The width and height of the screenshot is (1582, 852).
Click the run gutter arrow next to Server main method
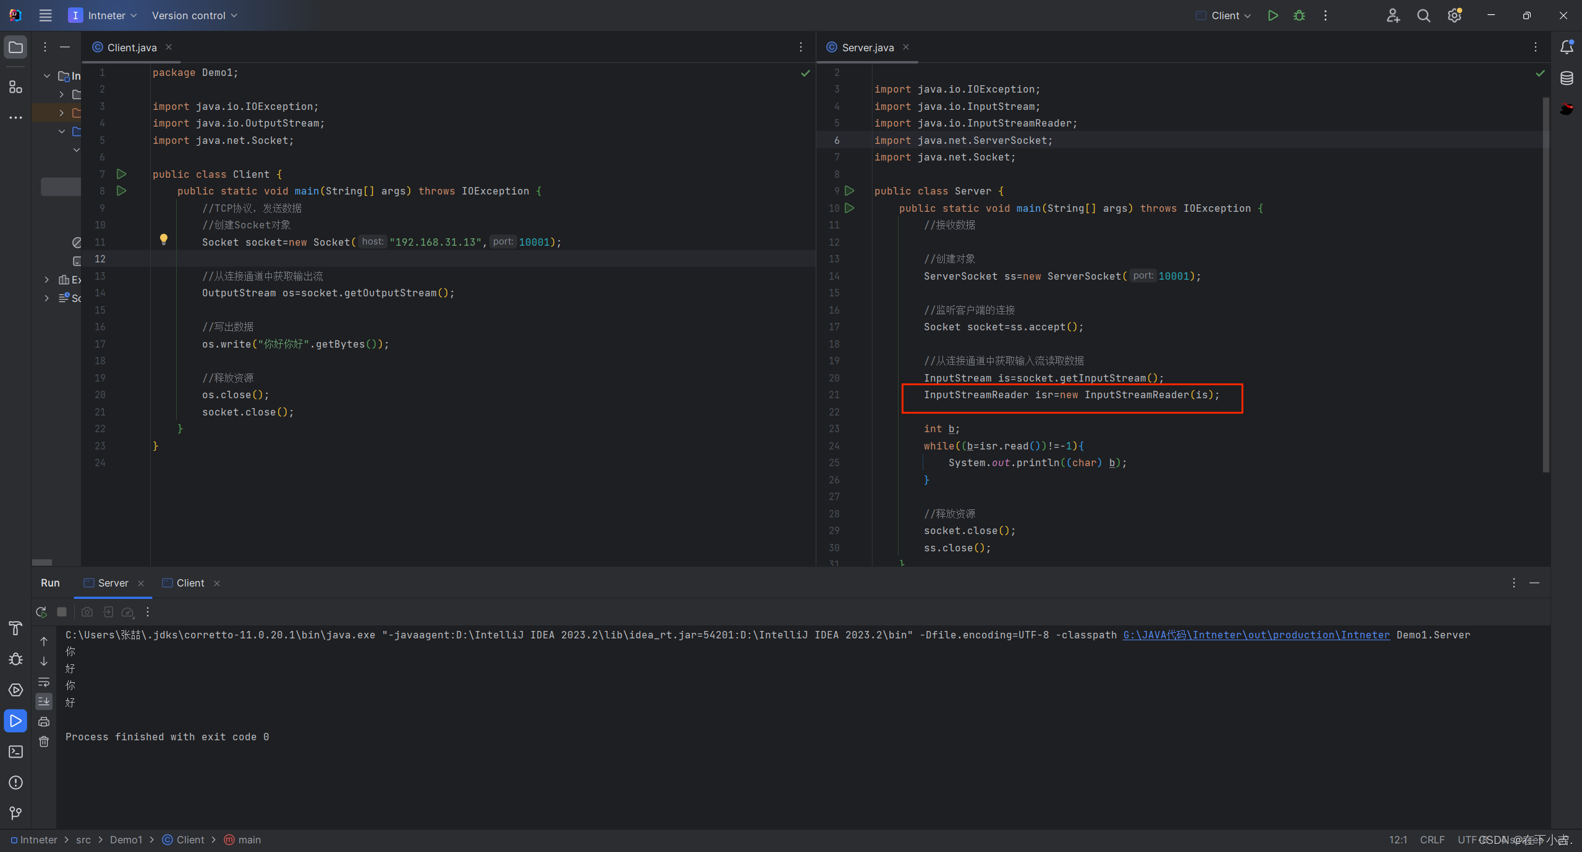click(850, 208)
